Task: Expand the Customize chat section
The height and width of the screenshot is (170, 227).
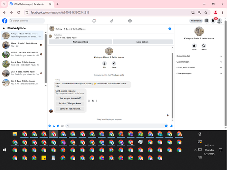Action: click(199, 56)
